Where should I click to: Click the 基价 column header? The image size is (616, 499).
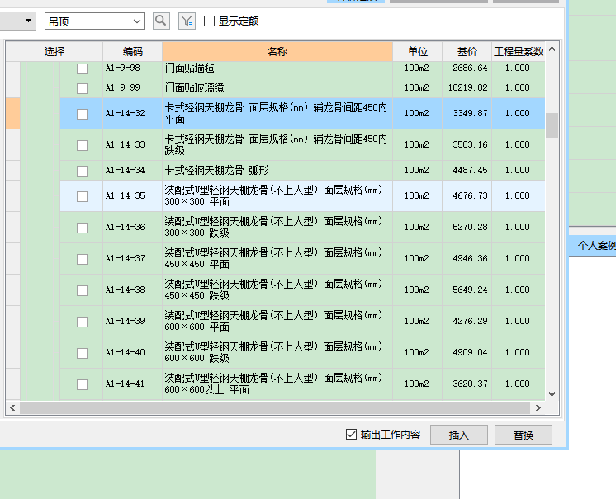pyautogui.click(x=467, y=51)
